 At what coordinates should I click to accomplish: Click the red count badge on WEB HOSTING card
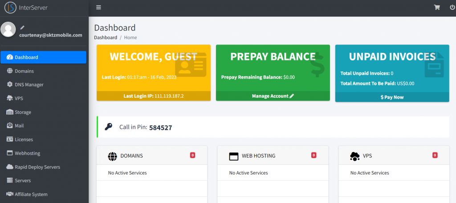coord(313,155)
